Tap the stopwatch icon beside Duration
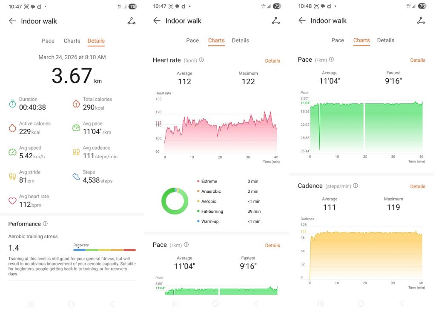Image resolution: width=436 pixels, height=314 pixels. click(12, 103)
